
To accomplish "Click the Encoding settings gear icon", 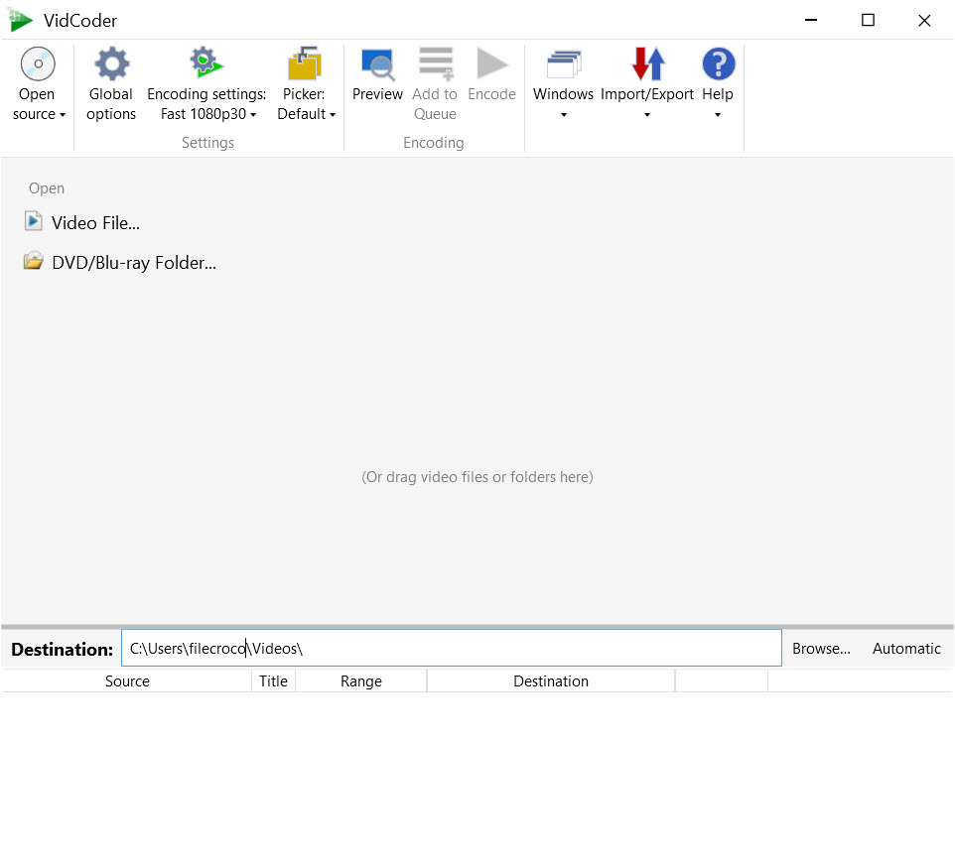I will click(206, 62).
